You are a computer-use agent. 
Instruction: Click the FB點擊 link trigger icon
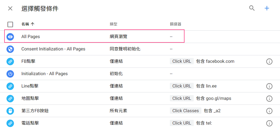click(10, 61)
